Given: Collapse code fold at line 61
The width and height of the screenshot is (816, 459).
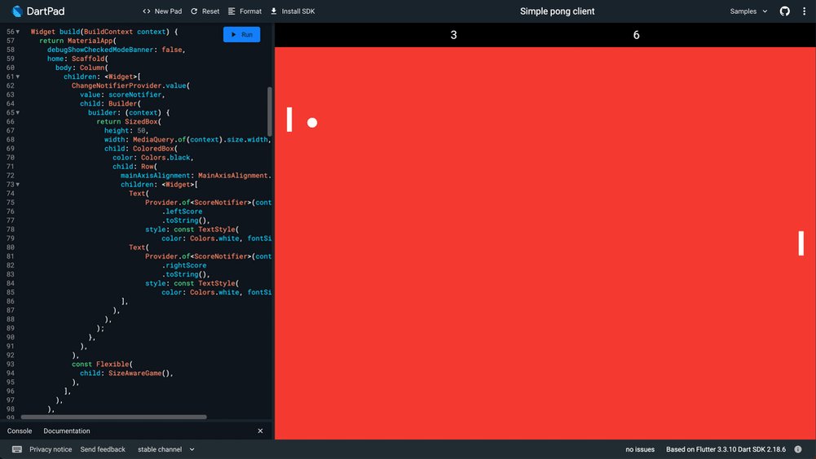Looking at the screenshot, I should tap(18, 77).
